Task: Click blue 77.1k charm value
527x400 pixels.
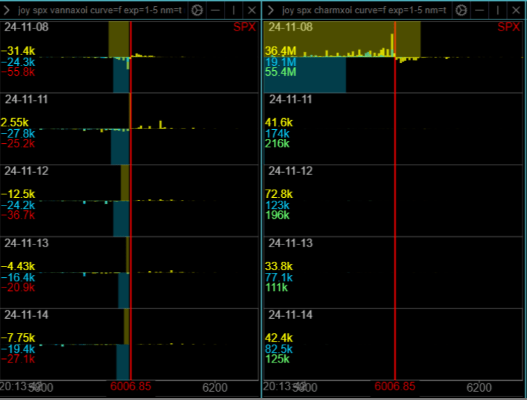Action: point(279,278)
